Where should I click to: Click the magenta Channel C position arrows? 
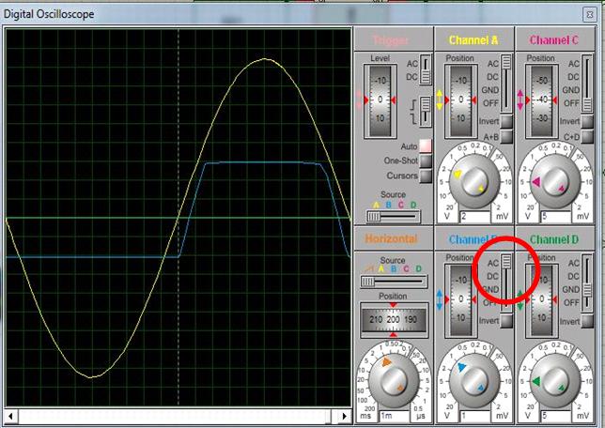coord(520,99)
